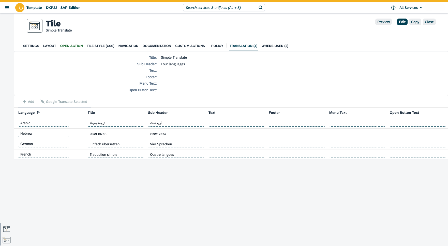Screen dimensions: 448x246
Task: Click the search magnifier icon
Action: (x=261, y=8)
